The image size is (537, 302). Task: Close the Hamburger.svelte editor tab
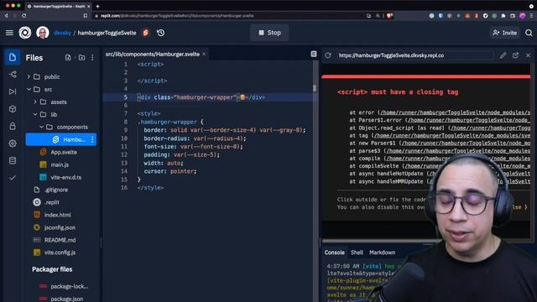[x=204, y=54]
